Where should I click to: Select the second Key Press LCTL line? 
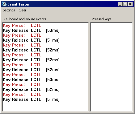coord(22,35)
